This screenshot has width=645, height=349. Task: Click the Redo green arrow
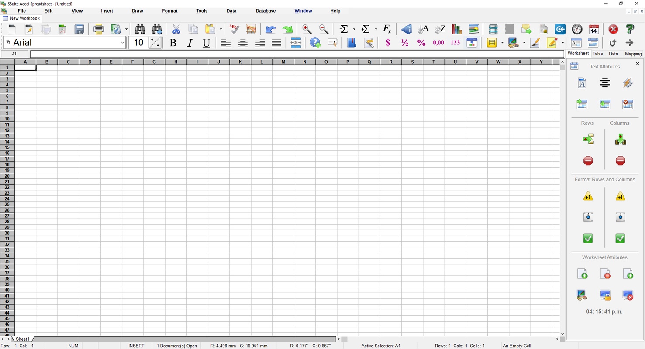pyautogui.click(x=287, y=29)
